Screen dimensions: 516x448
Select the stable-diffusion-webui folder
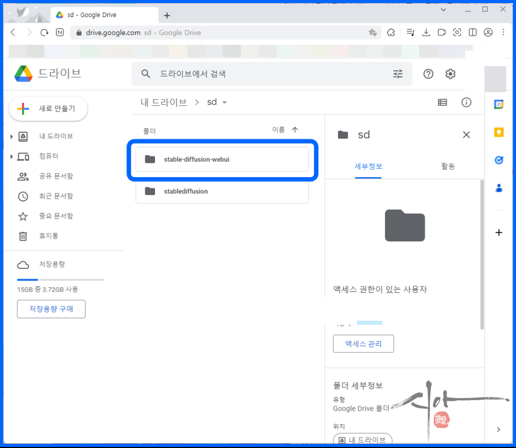click(x=222, y=159)
